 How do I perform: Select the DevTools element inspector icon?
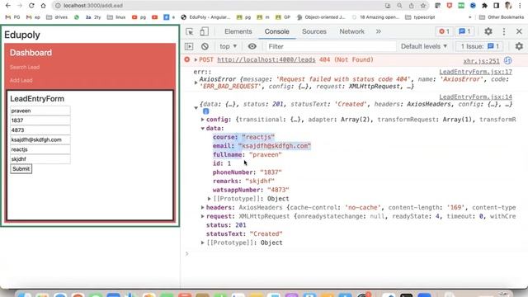click(x=190, y=31)
